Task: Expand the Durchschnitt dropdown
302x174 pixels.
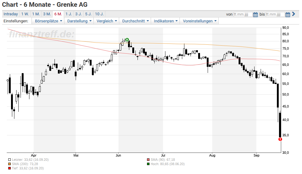Action: click(135, 21)
